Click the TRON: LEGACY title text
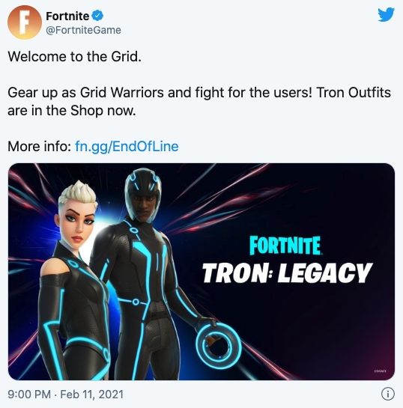This screenshot has width=403, height=408. pyautogui.click(x=287, y=272)
